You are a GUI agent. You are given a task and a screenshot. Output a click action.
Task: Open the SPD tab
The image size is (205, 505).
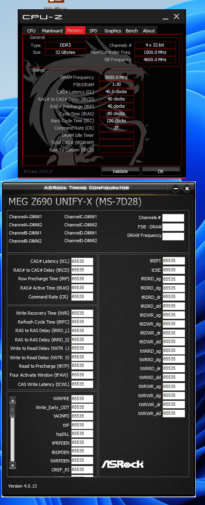[93, 31]
